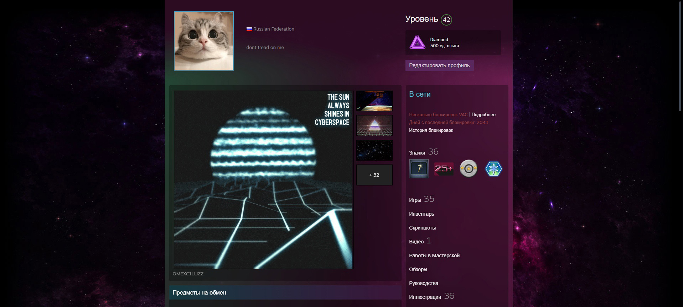Image resolution: width=683 pixels, height=307 pixels.
Task: Open the silver coin community badge
Action: 469,168
